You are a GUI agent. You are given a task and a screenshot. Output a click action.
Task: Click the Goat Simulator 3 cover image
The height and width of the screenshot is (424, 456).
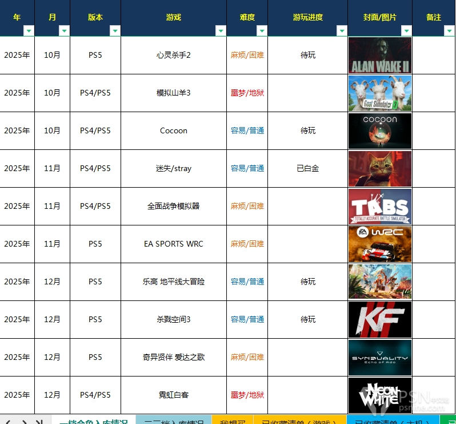(380, 93)
